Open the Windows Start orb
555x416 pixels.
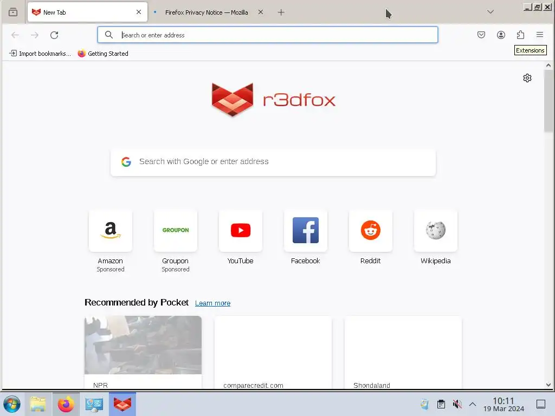[x=12, y=404]
